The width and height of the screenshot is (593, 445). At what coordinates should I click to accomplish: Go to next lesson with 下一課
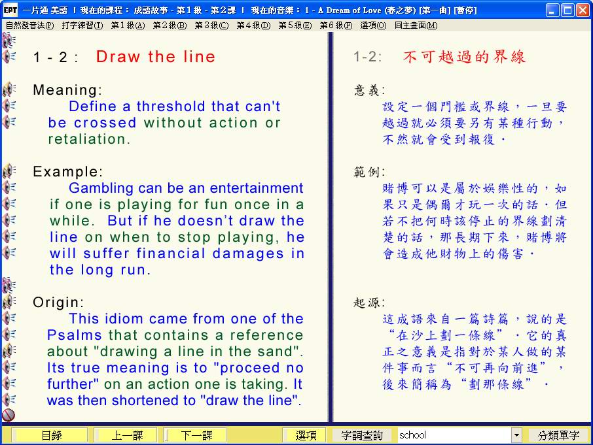(x=196, y=435)
